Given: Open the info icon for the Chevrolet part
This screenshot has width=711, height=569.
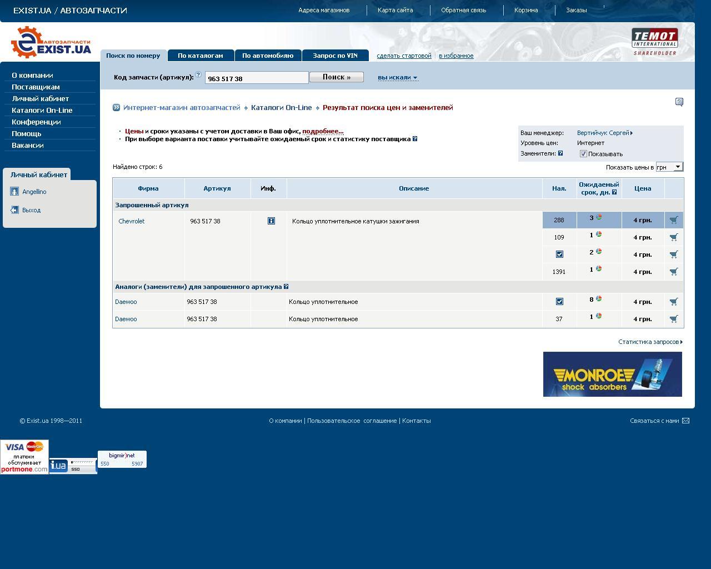Looking at the screenshot, I should coord(271,221).
